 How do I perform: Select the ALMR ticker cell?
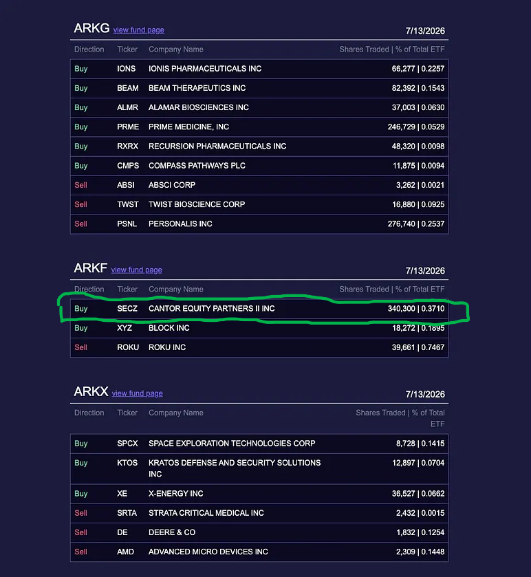pyautogui.click(x=128, y=107)
